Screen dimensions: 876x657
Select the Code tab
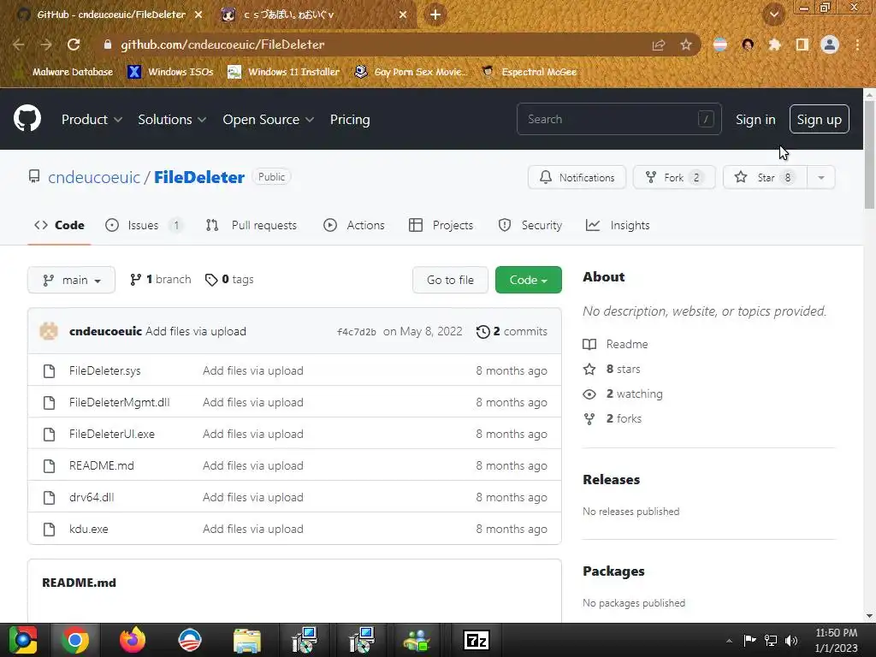click(59, 226)
